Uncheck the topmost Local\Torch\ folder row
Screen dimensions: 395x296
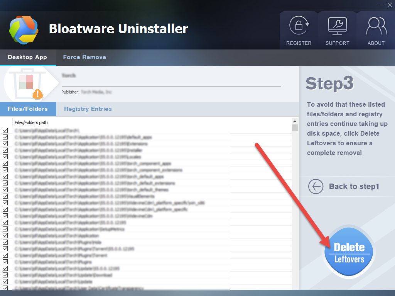(5, 131)
